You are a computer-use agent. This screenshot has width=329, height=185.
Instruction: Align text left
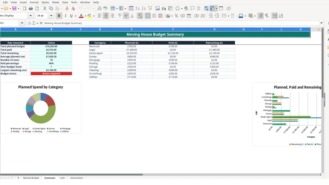100,16
